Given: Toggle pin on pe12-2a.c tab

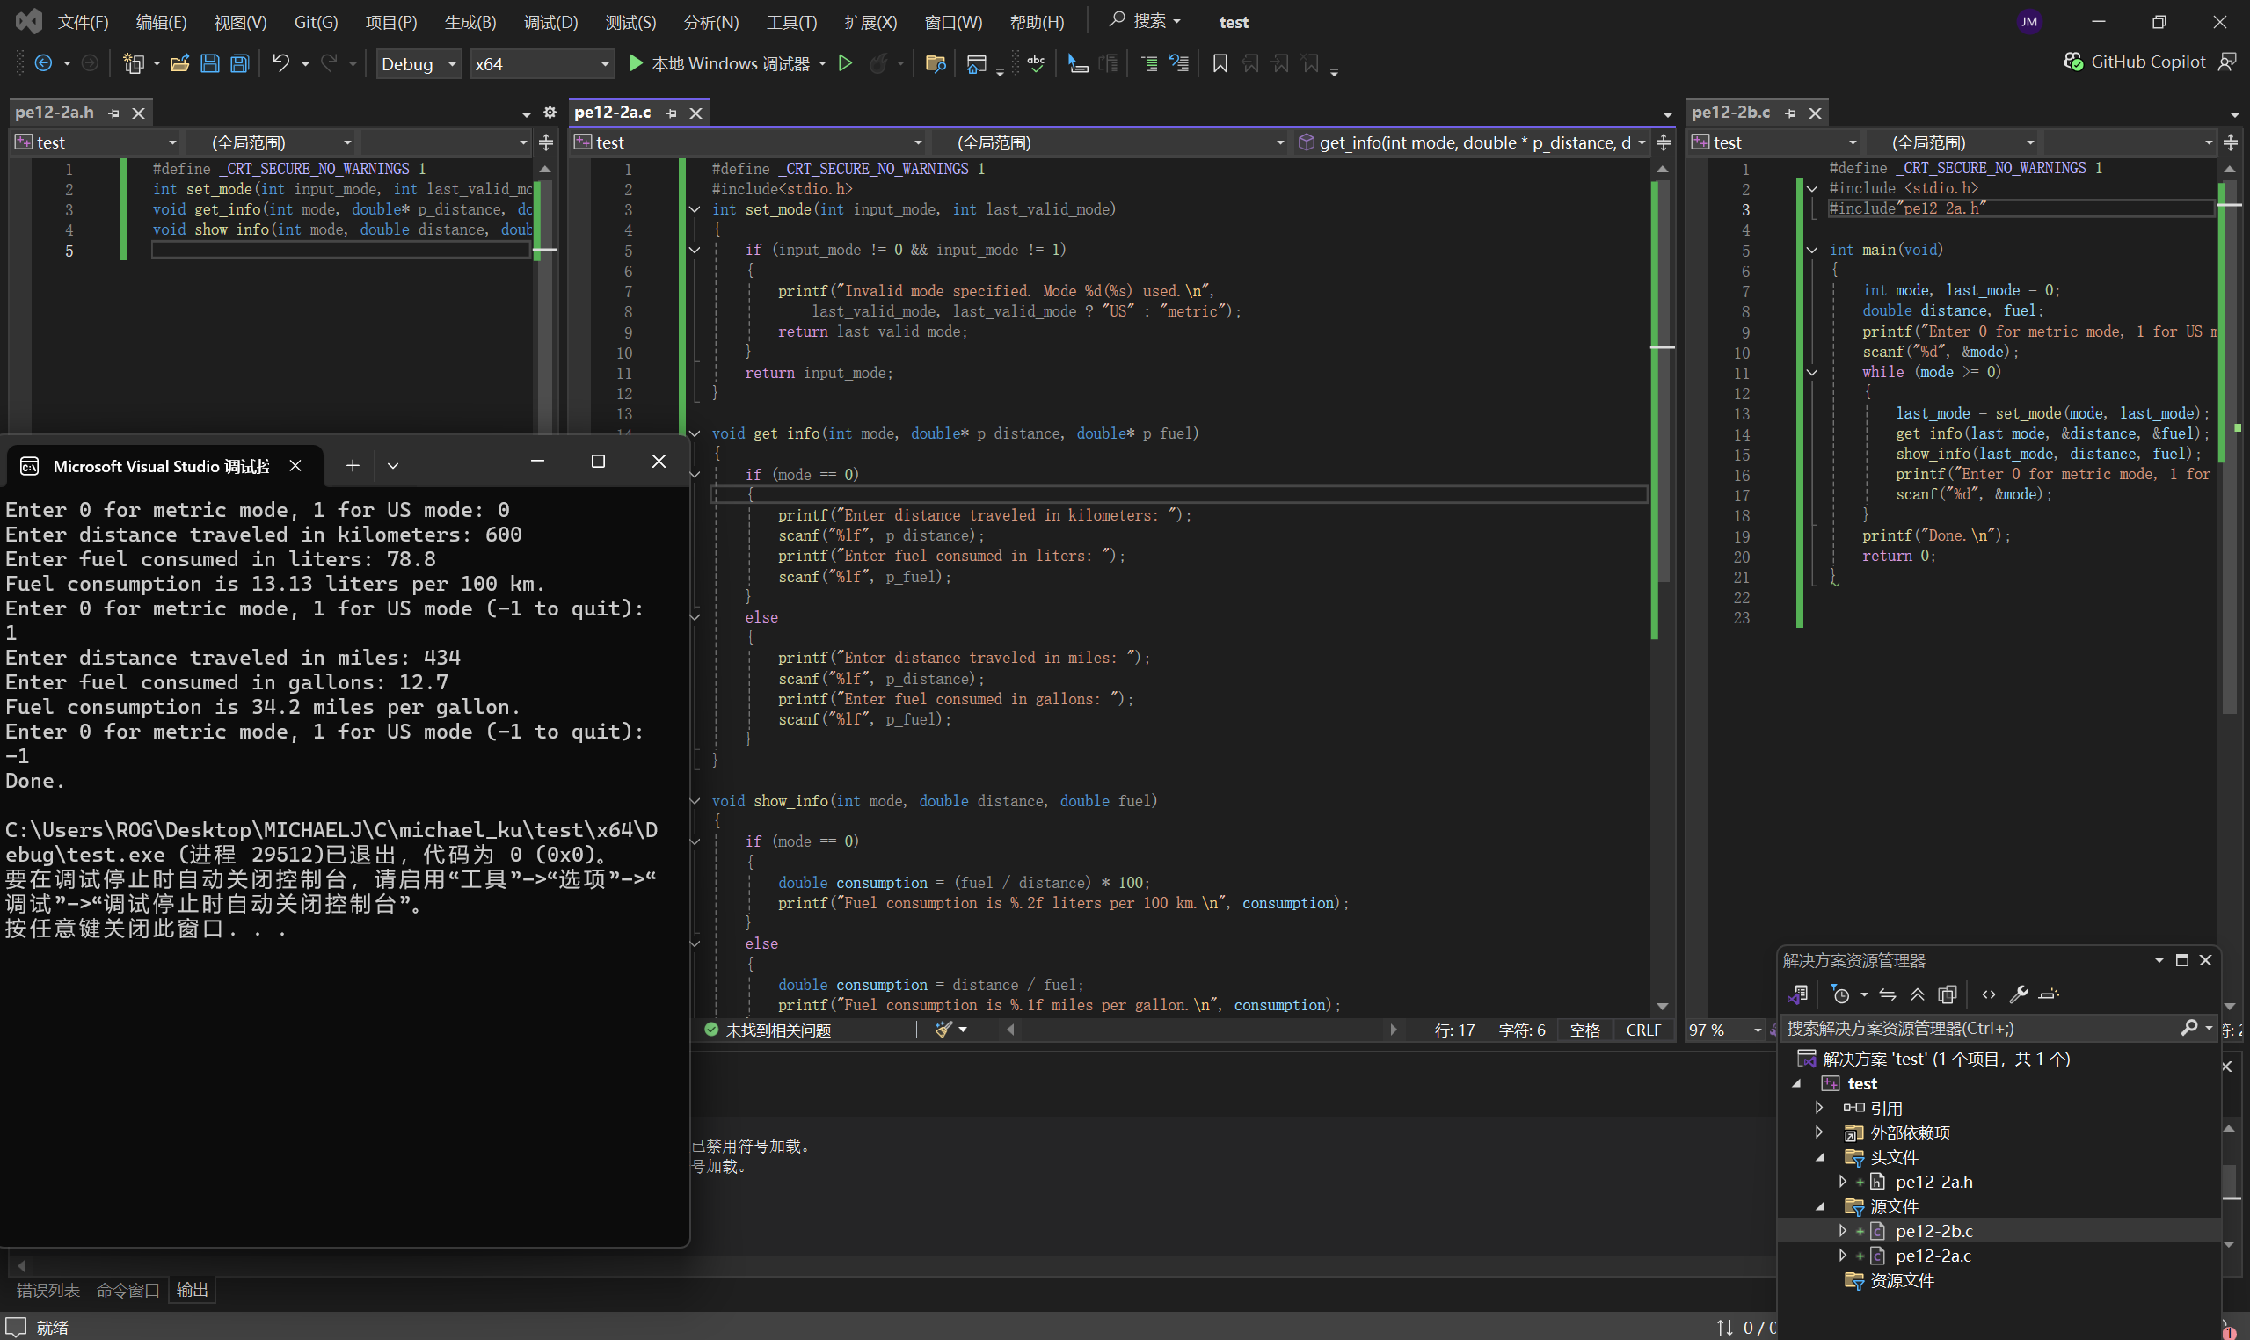Looking at the screenshot, I should 671,113.
